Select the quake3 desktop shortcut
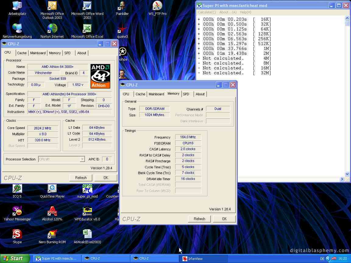Image resolution: width=351 pixels, height=263 pixels. [122, 31]
